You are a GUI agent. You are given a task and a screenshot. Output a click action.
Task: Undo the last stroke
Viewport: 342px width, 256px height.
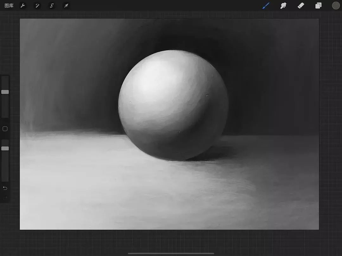click(x=5, y=188)
